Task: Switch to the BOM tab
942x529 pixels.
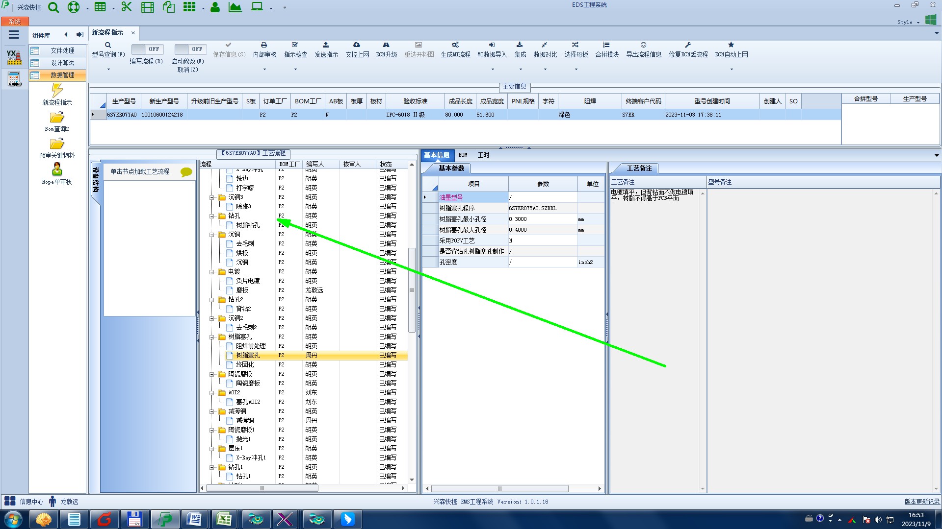Action: pos(463,155)
